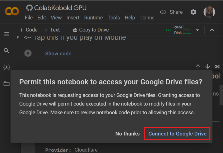Image resolution: width=223 pixels, height=153 pixels.
Task: Expand the RAM and Disk dropdown arrow
Action: point(197,30)
